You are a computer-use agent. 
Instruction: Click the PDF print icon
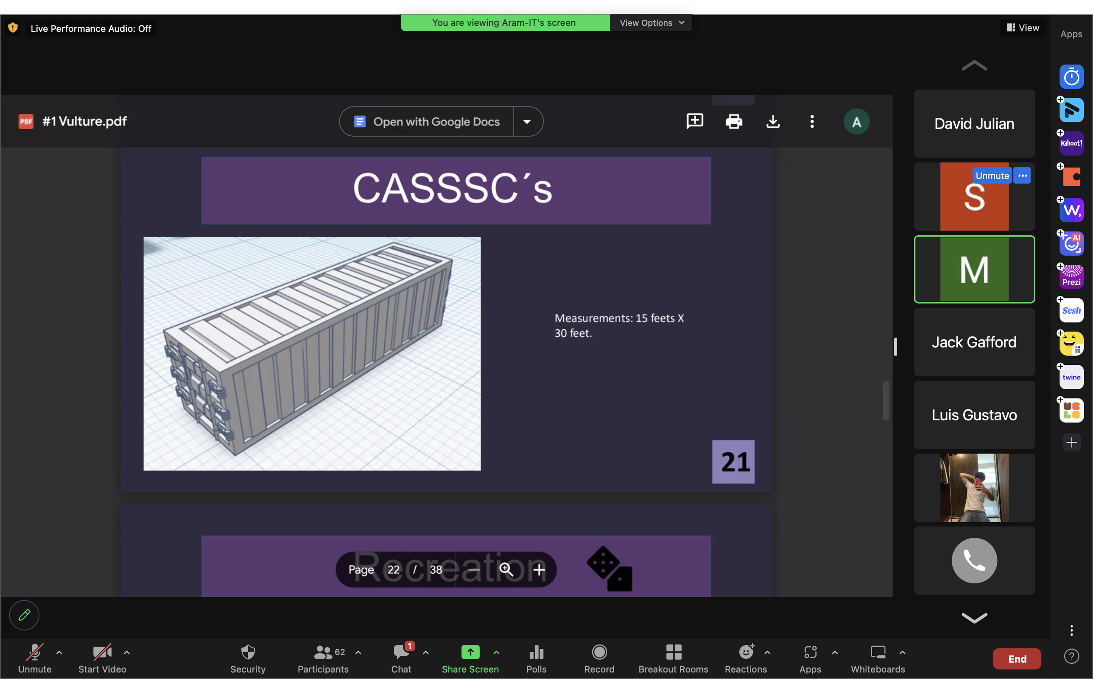[734, 121]
